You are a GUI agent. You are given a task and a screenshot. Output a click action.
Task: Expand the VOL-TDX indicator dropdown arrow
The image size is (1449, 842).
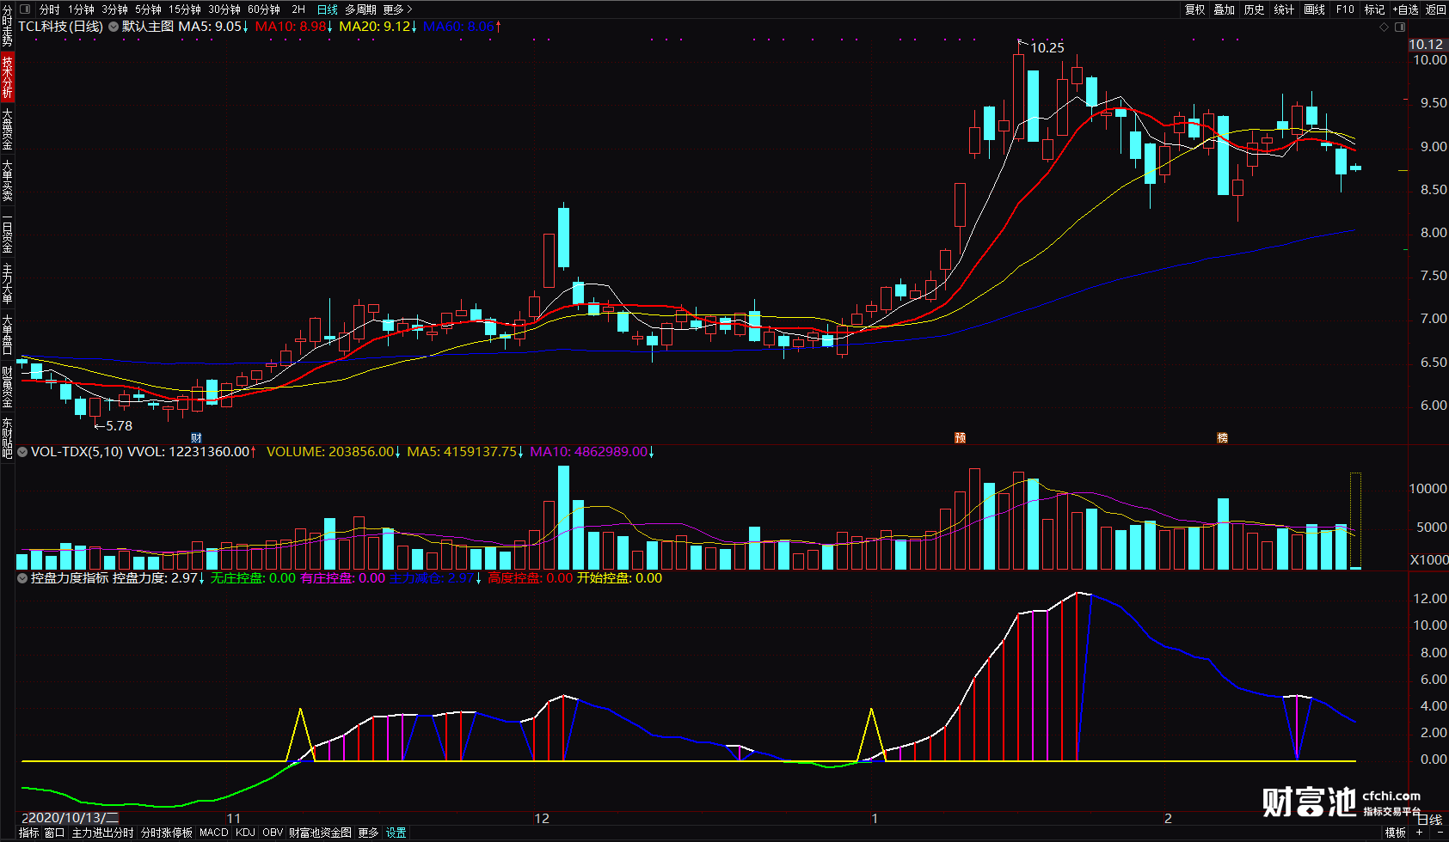pos(22,452)
